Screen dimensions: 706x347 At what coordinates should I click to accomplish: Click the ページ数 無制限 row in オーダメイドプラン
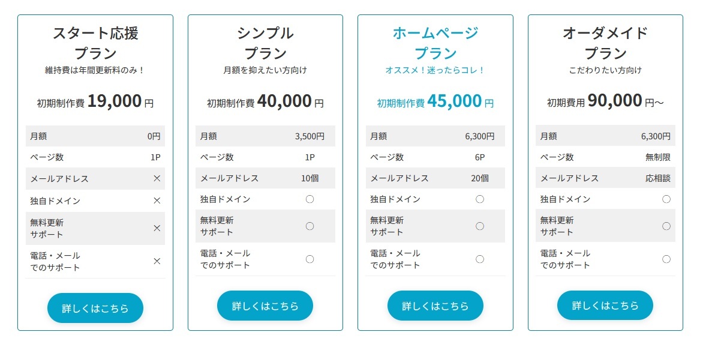pos(605,157)
